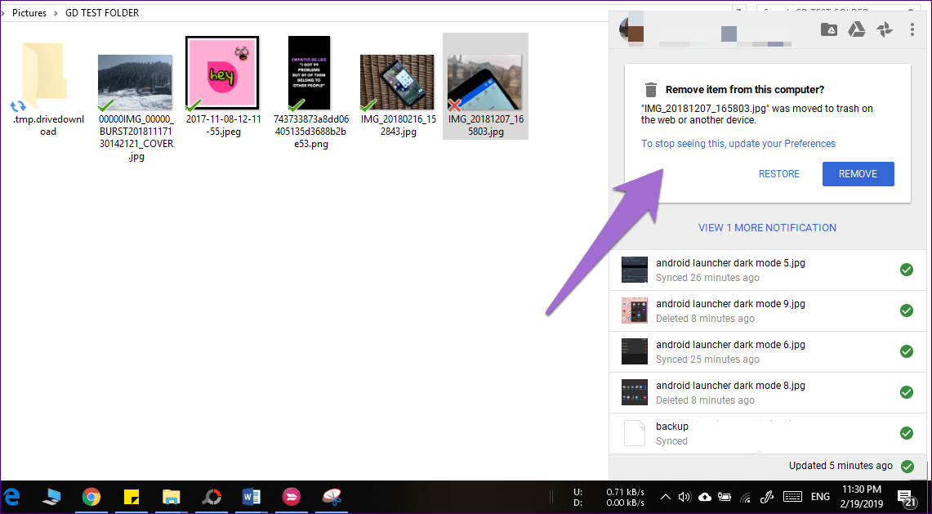Select the pink hey image thumbnail
This screenshot has height=514, width=932.
pos(222,74)
